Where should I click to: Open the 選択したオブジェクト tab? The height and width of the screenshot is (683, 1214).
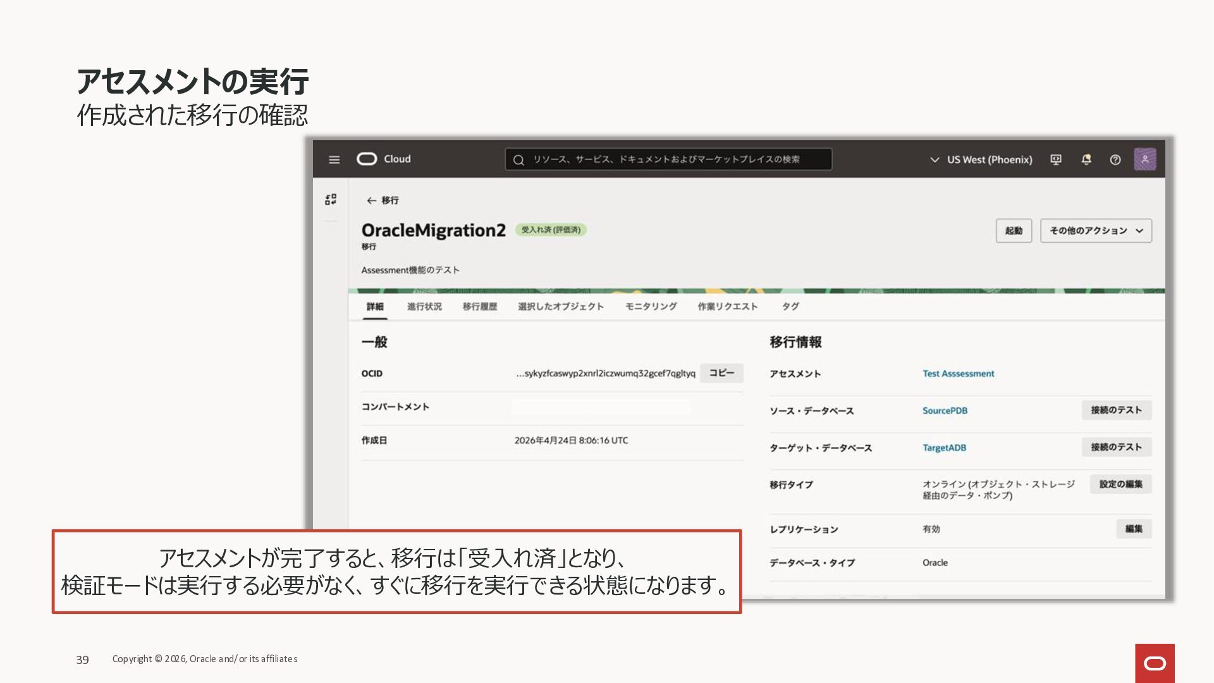point(561,306)
